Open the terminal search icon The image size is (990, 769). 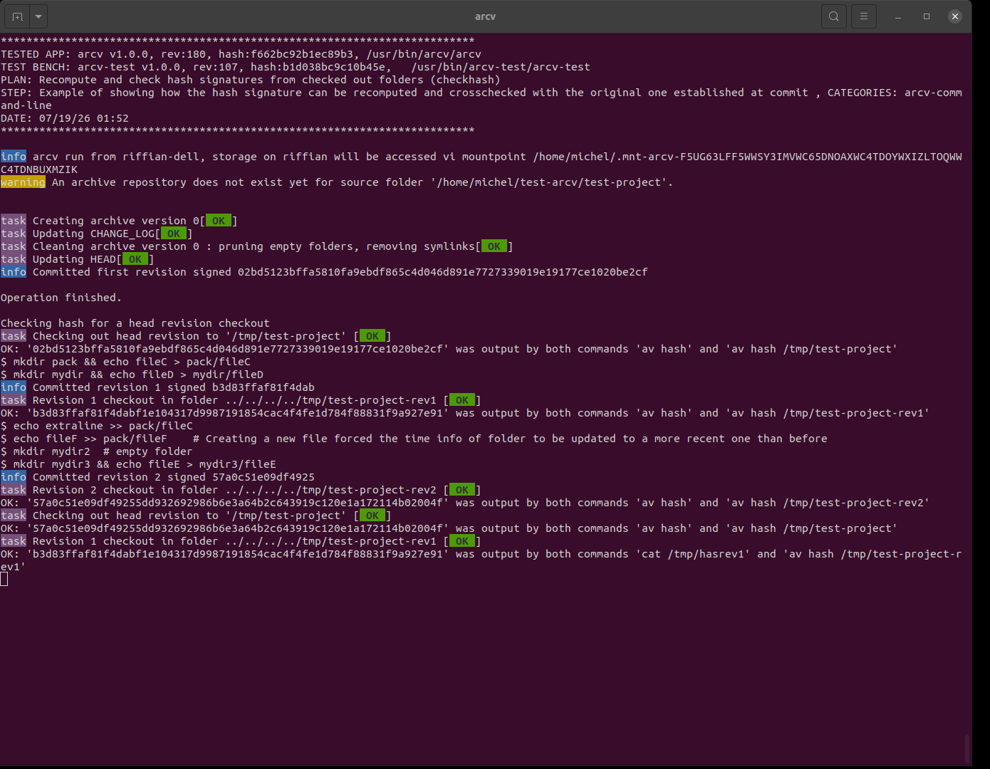[x=834, y=16]
